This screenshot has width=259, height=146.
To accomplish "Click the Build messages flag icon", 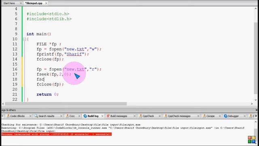I will pos(108,116).
